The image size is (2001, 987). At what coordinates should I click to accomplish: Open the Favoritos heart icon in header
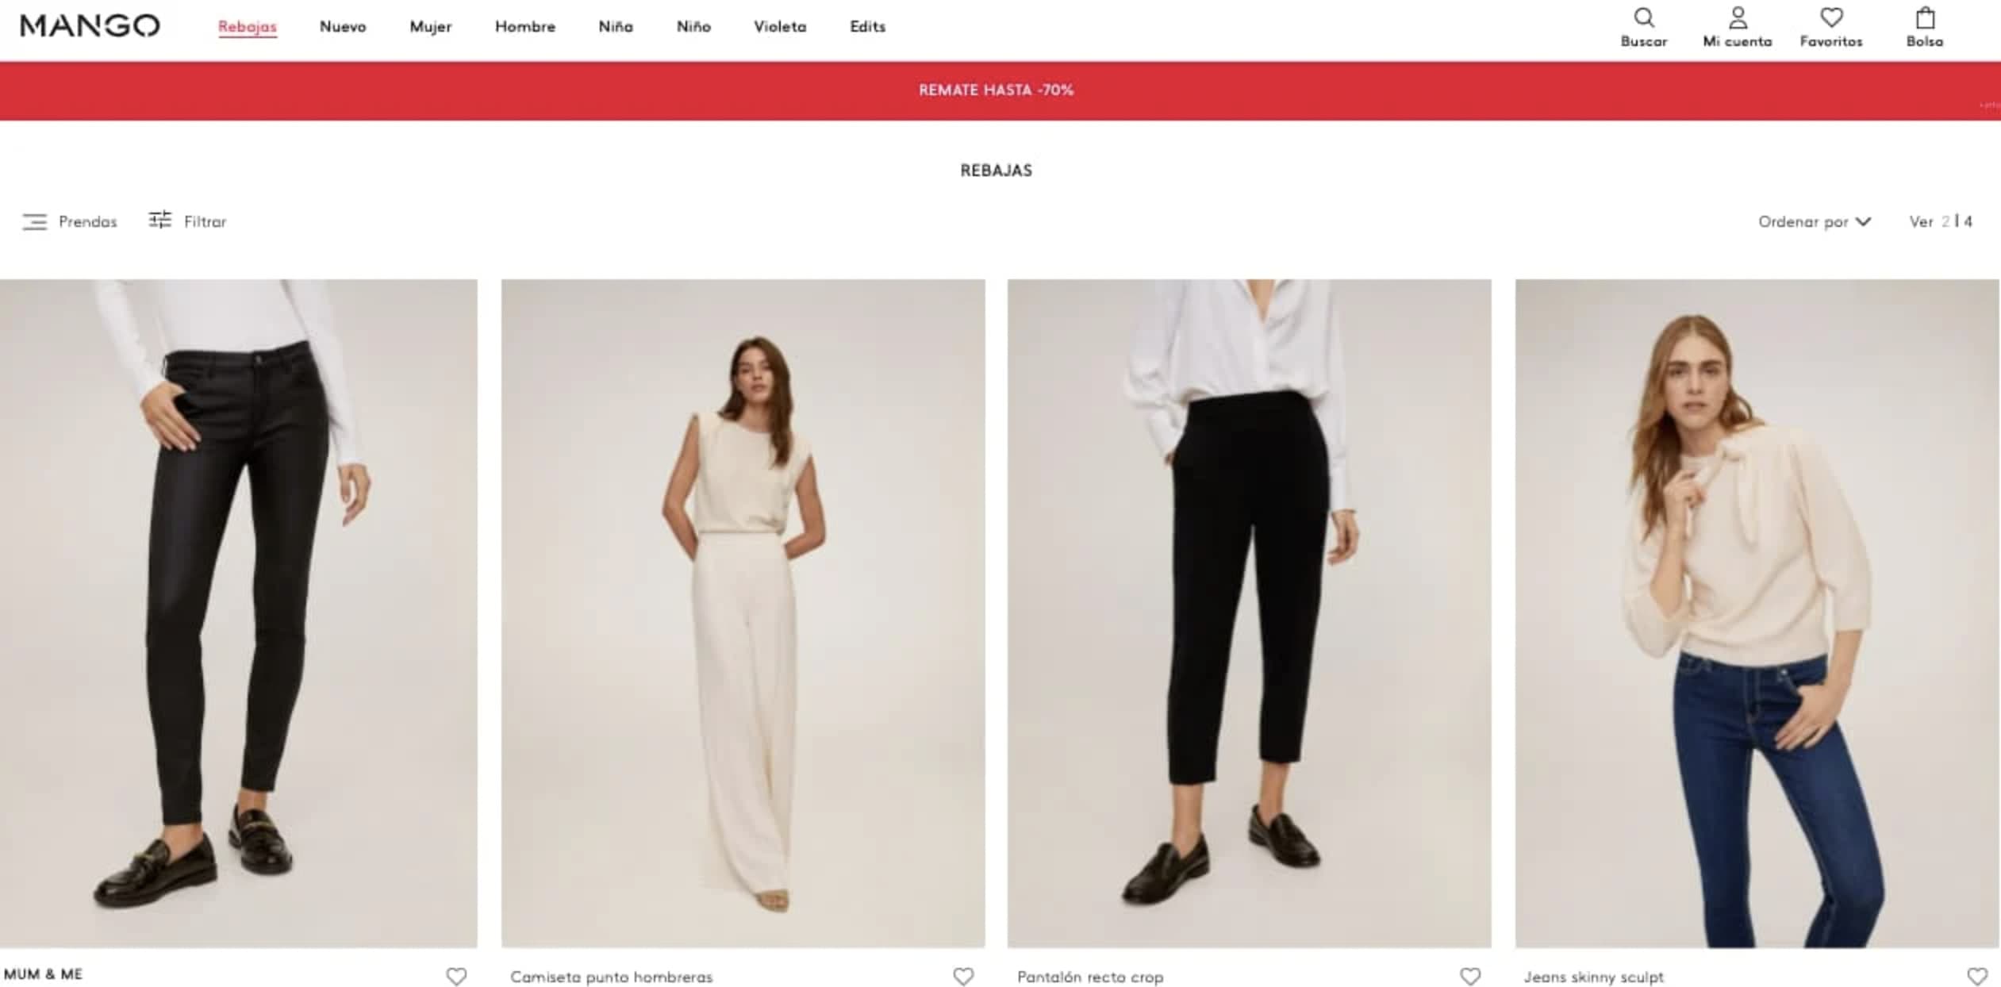coord(1831,17)
